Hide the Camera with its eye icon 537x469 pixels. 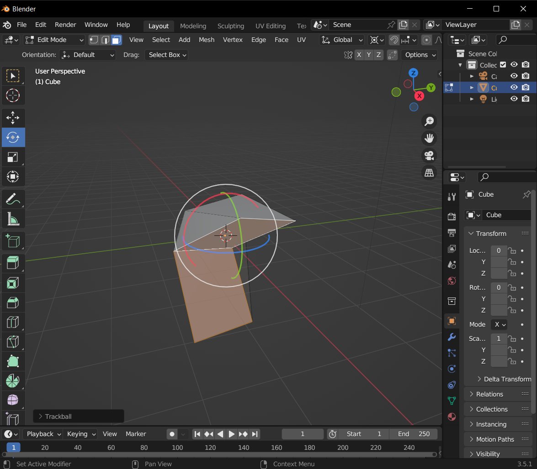[x=514, y=76]
